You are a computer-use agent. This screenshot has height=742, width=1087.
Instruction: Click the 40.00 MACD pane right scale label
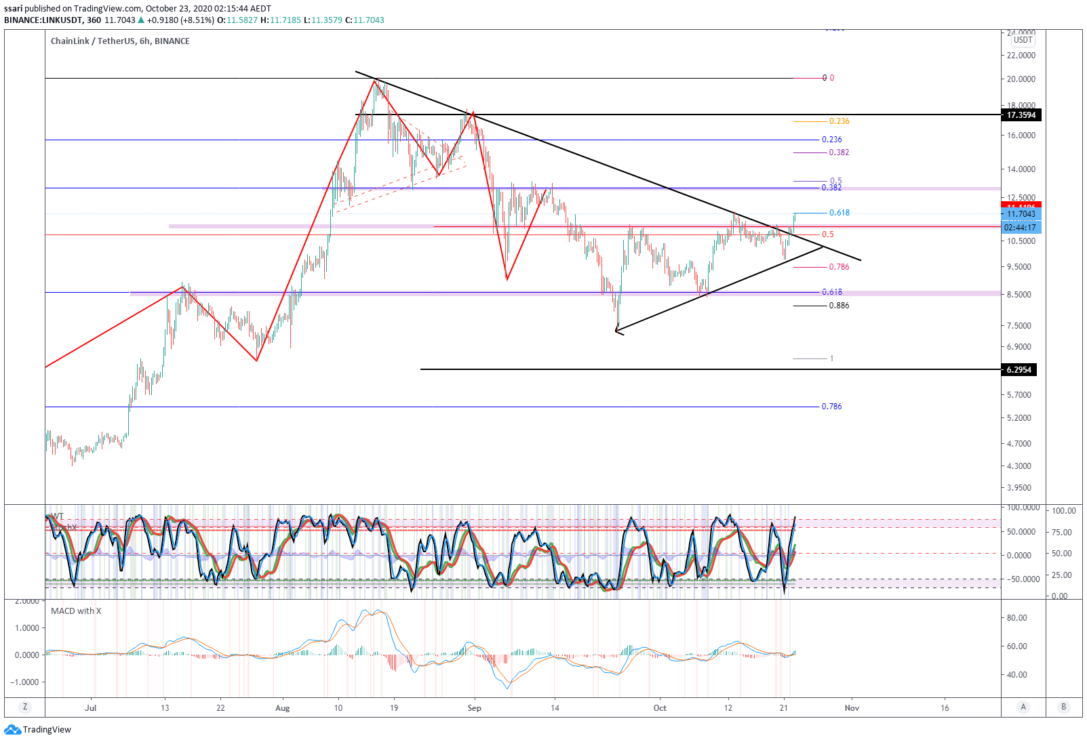pyautogui.click(x=1017, y=675)
